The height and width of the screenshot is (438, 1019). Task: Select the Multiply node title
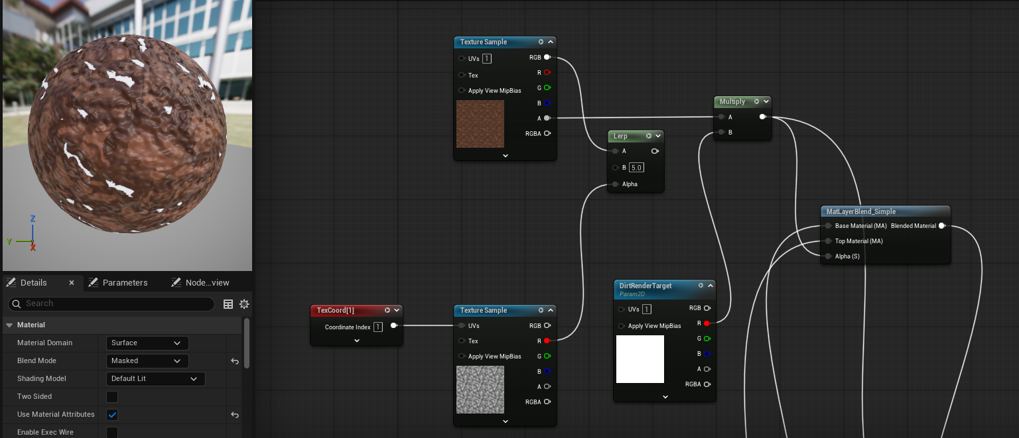click(x=732, y=101)
